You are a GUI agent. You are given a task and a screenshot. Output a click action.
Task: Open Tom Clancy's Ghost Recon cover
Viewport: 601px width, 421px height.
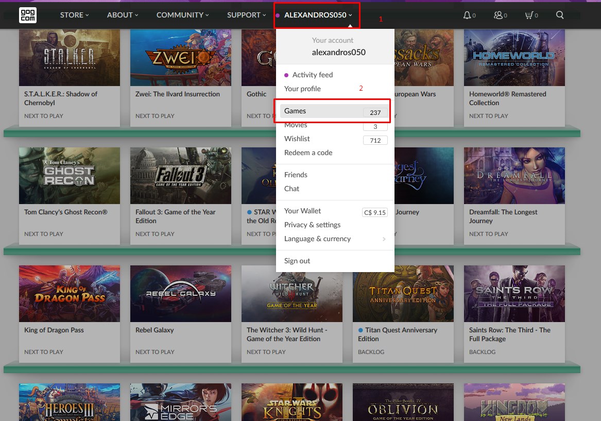(x=70, y=176)
